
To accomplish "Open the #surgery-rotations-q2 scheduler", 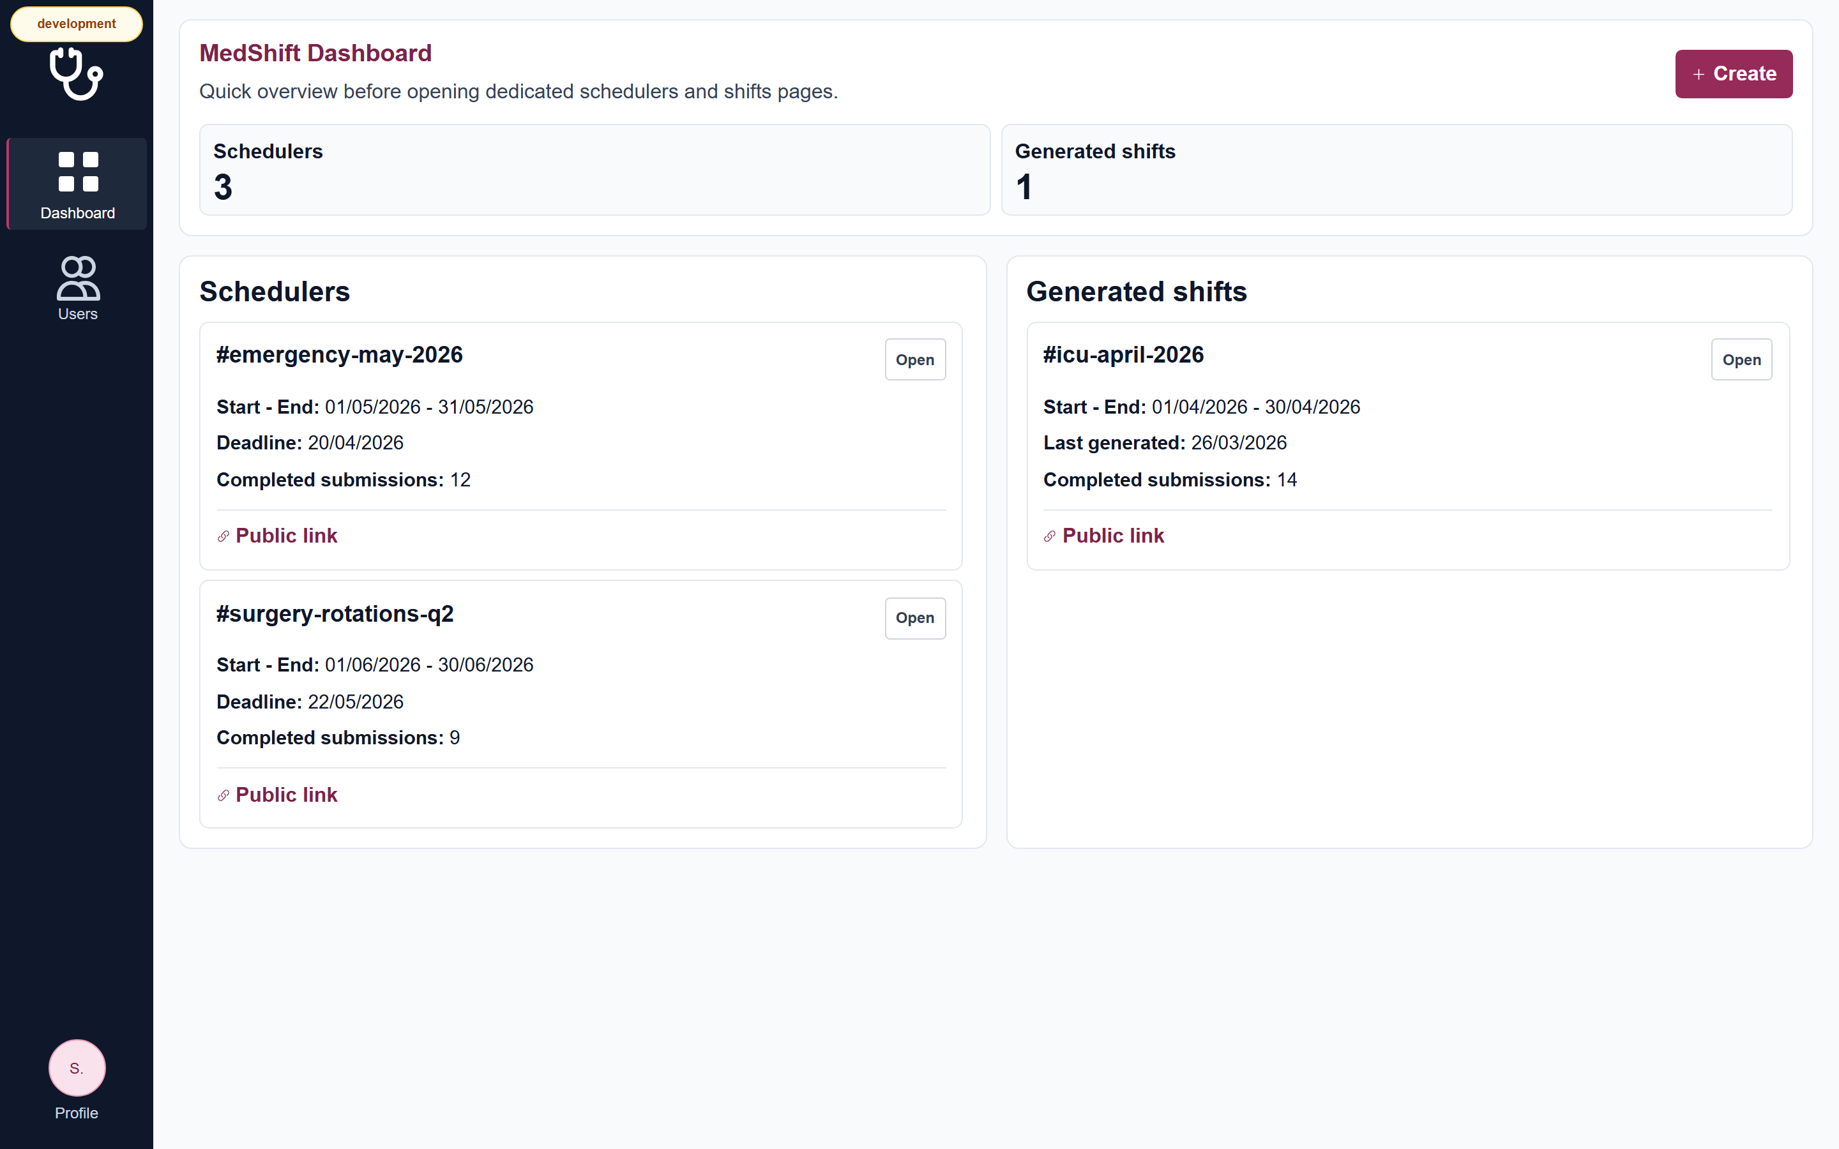I will click(915, 618).
